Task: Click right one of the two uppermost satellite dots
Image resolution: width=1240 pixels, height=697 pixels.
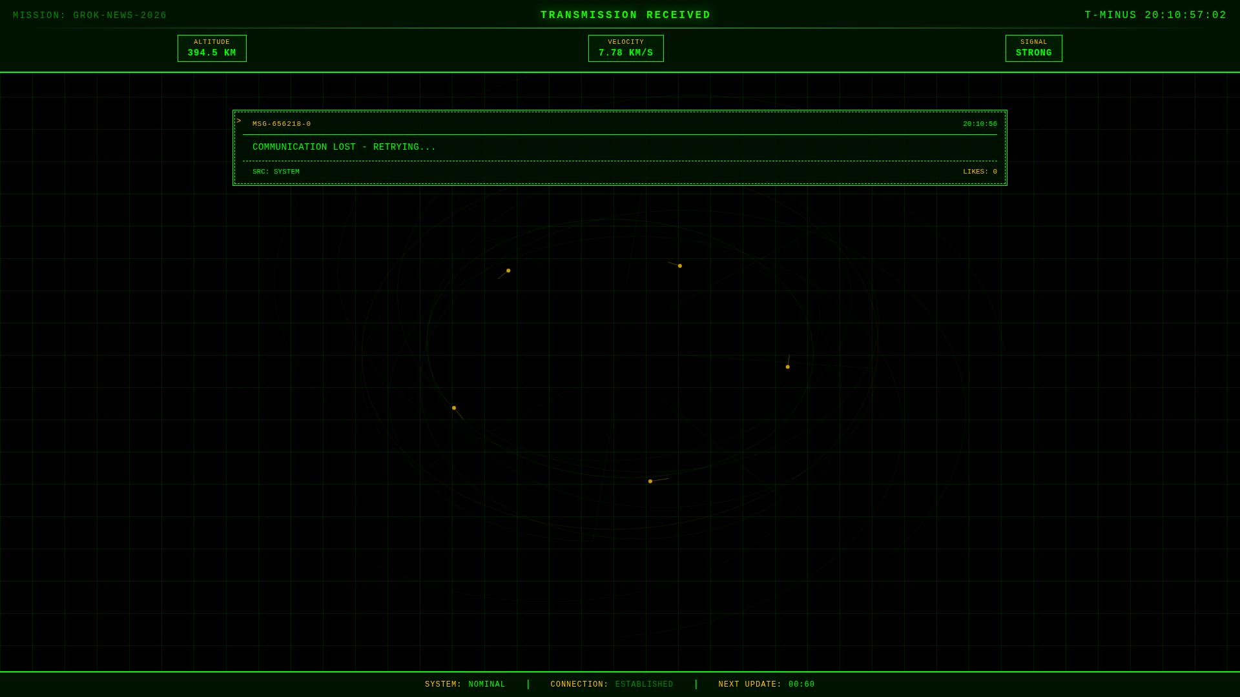Action: click(679, 266)
